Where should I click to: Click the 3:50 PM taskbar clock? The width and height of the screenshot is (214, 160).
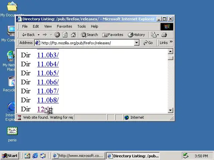tap(201, 156)
